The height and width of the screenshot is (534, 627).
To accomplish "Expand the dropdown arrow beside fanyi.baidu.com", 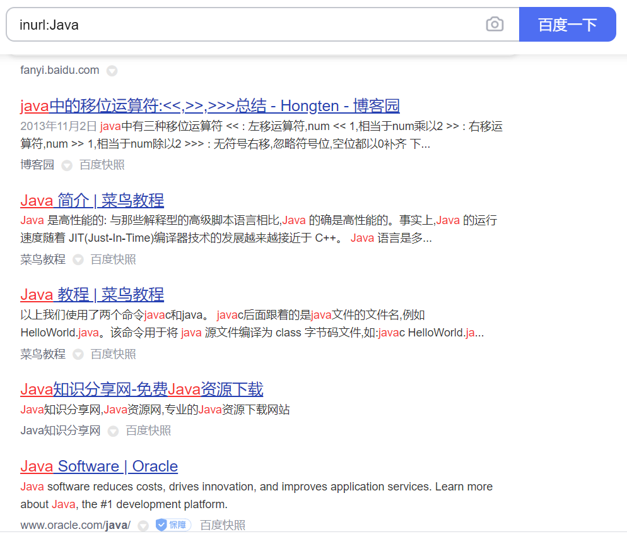I will (112, 71).
